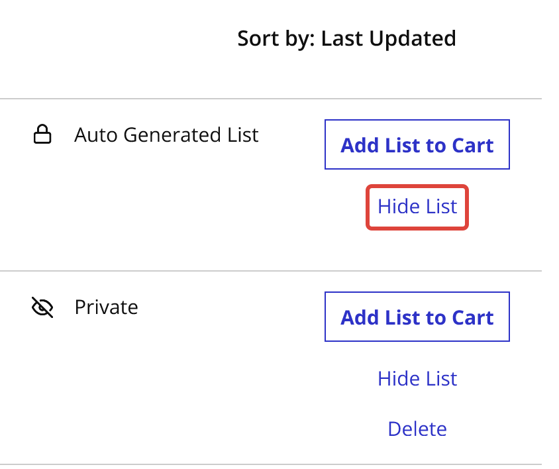Click the highlighted Hide List link
Viewport: 559px width, 469px height.
[417, 207]
